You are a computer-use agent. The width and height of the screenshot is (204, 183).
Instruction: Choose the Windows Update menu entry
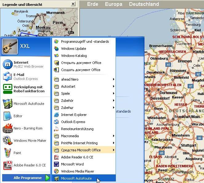coord(84,49)
